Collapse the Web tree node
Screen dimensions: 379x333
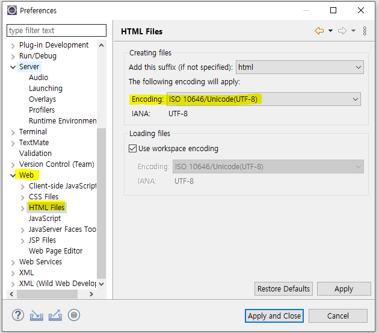pos(13,175)
